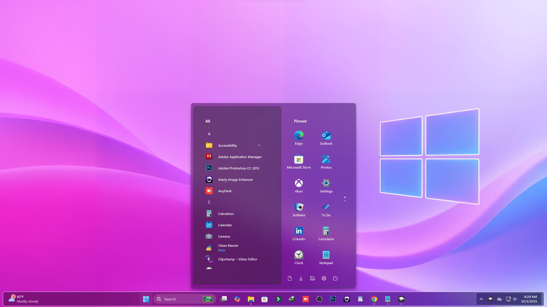Launch Notepad from pinned apps
The image size is (547, 307).
pos(326,257)
